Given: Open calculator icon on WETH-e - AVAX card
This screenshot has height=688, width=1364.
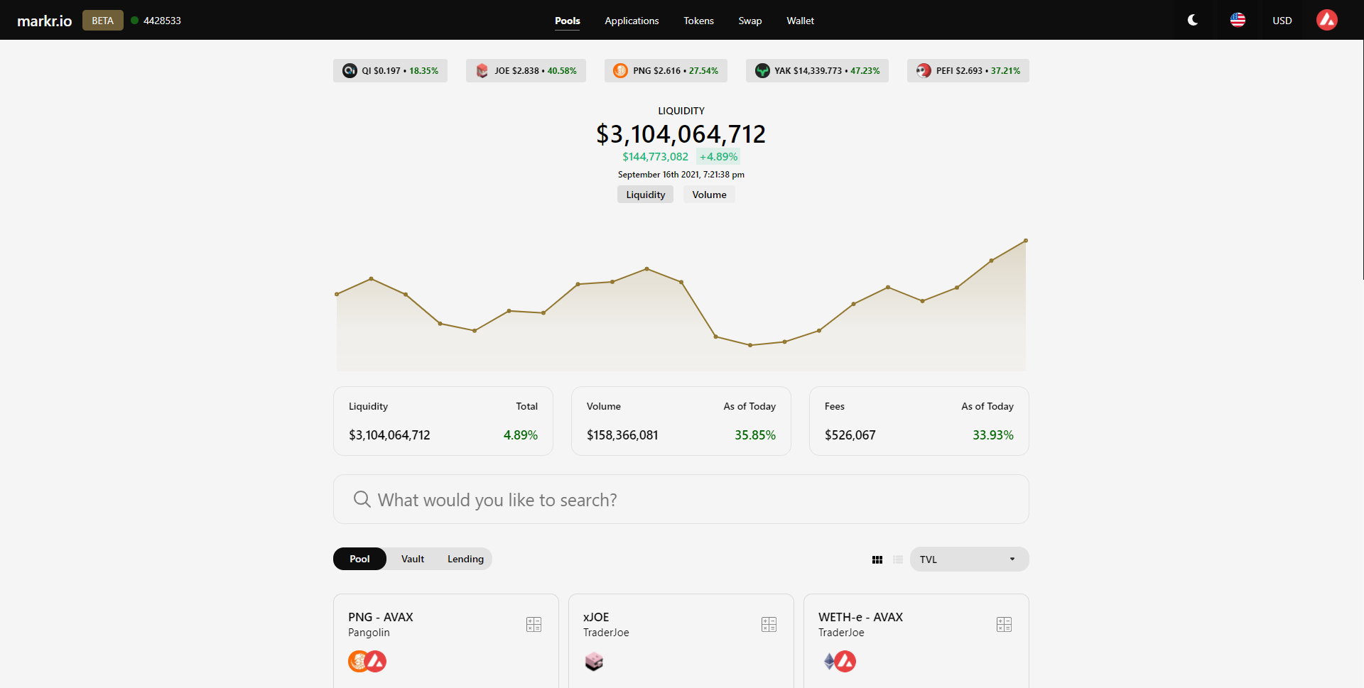Looking at the screenshot, I should pos(1004,624).
